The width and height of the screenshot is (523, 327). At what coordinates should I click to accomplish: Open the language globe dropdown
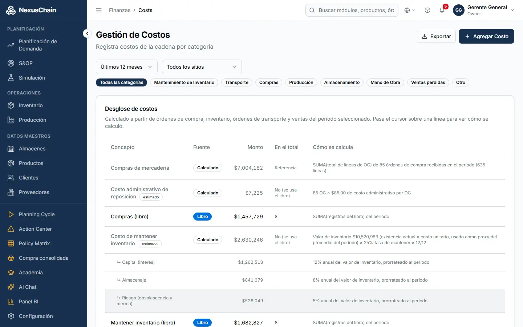[410, 10]
